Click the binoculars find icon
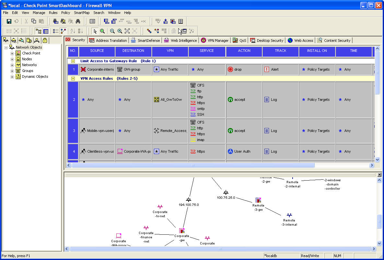The image size is (384, 260). coord(78,21)
